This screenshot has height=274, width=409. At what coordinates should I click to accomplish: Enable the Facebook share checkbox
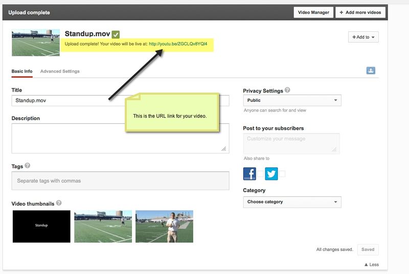pyautogui.click(x=260, y=174)
